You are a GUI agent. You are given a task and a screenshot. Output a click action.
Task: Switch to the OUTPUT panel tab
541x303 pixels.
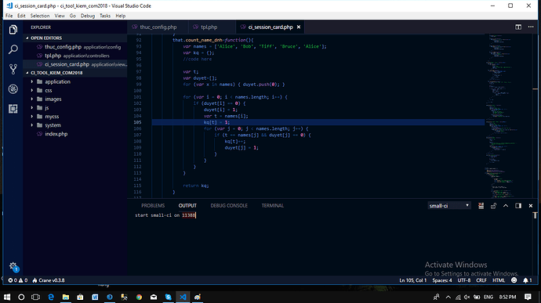[187, 205]
